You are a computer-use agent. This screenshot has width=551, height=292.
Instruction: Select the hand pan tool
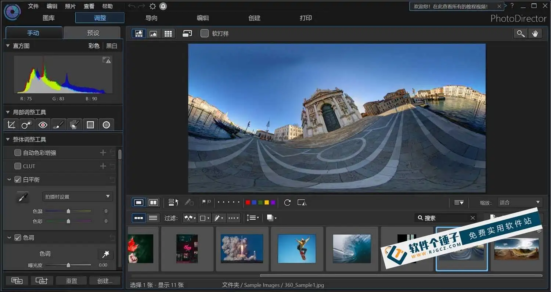[x=535, y=33]
